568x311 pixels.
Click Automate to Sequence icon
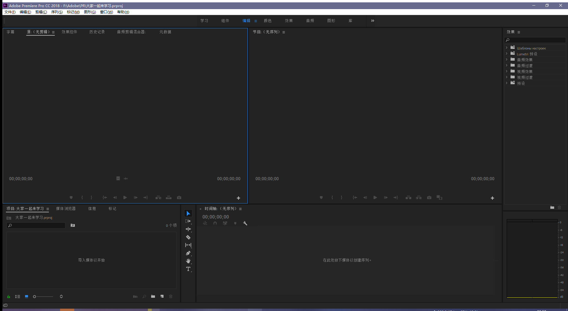point(135,297)
